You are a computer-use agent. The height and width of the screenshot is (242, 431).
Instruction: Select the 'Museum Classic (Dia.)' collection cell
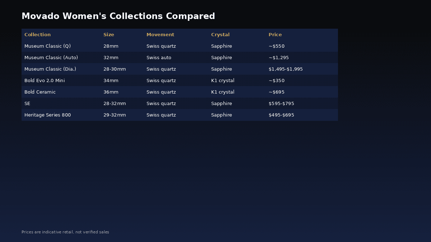(50, 69)
